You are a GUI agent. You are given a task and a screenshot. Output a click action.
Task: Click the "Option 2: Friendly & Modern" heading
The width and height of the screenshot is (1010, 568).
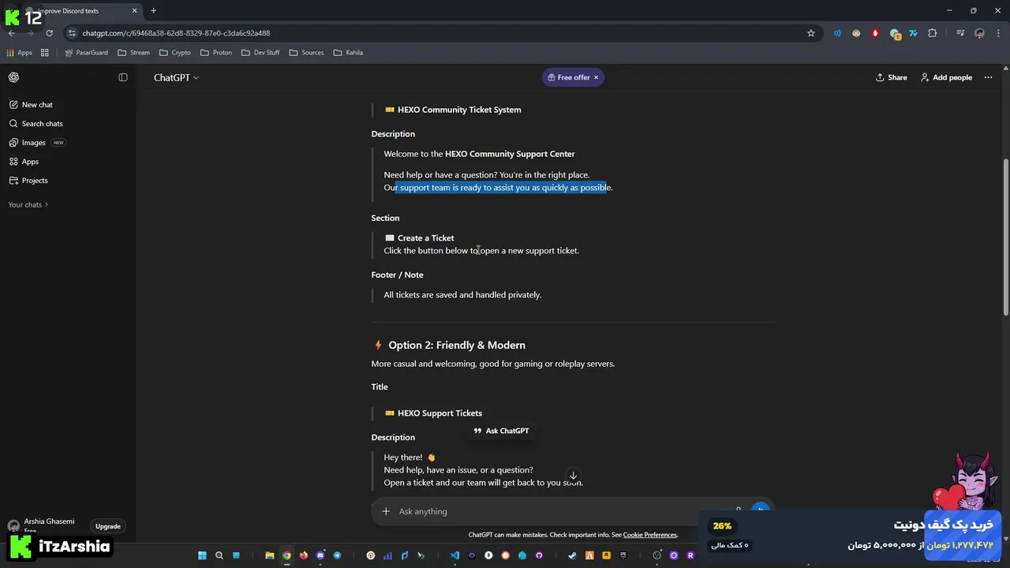point(456,345)
